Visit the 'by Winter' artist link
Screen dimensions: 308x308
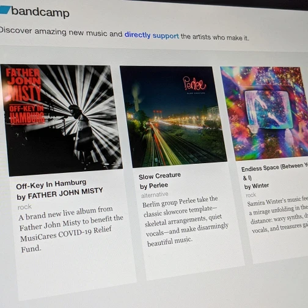pyautogui.click(x=257, y=186)
